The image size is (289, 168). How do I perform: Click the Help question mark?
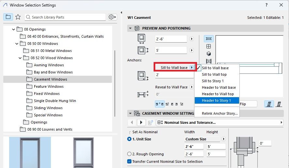click(x=266, y=5)
